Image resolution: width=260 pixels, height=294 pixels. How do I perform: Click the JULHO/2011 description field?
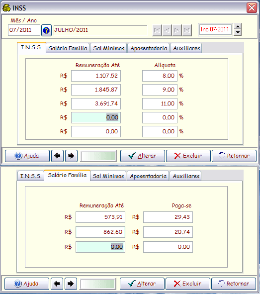point(100,30)
